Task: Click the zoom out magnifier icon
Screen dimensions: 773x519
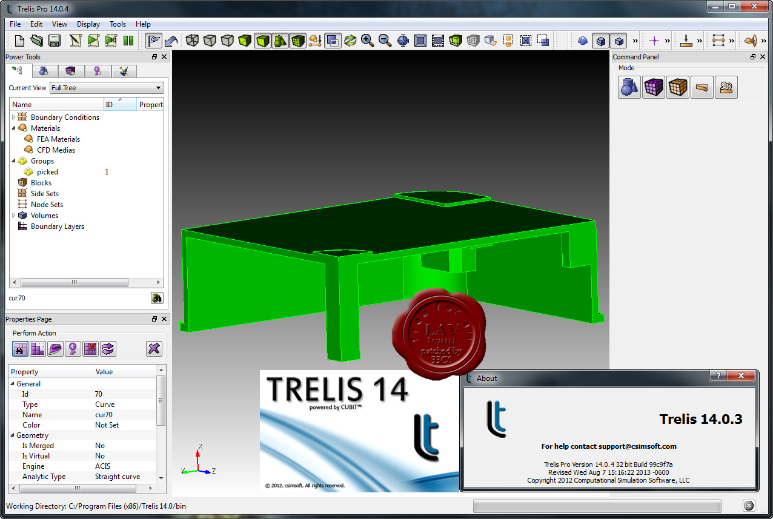Action: pos(385,41)
